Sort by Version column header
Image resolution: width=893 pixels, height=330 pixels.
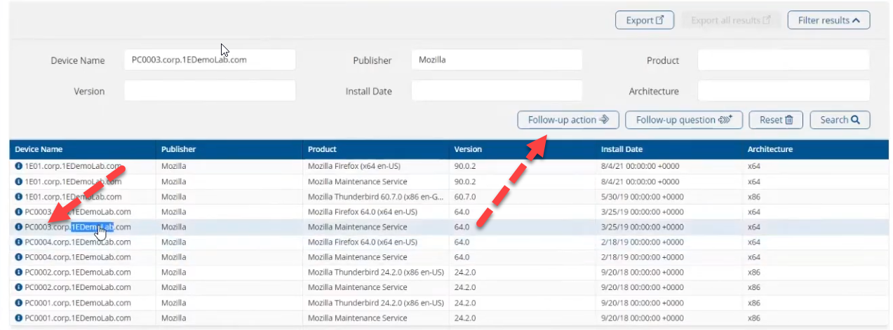coord(468,149)
